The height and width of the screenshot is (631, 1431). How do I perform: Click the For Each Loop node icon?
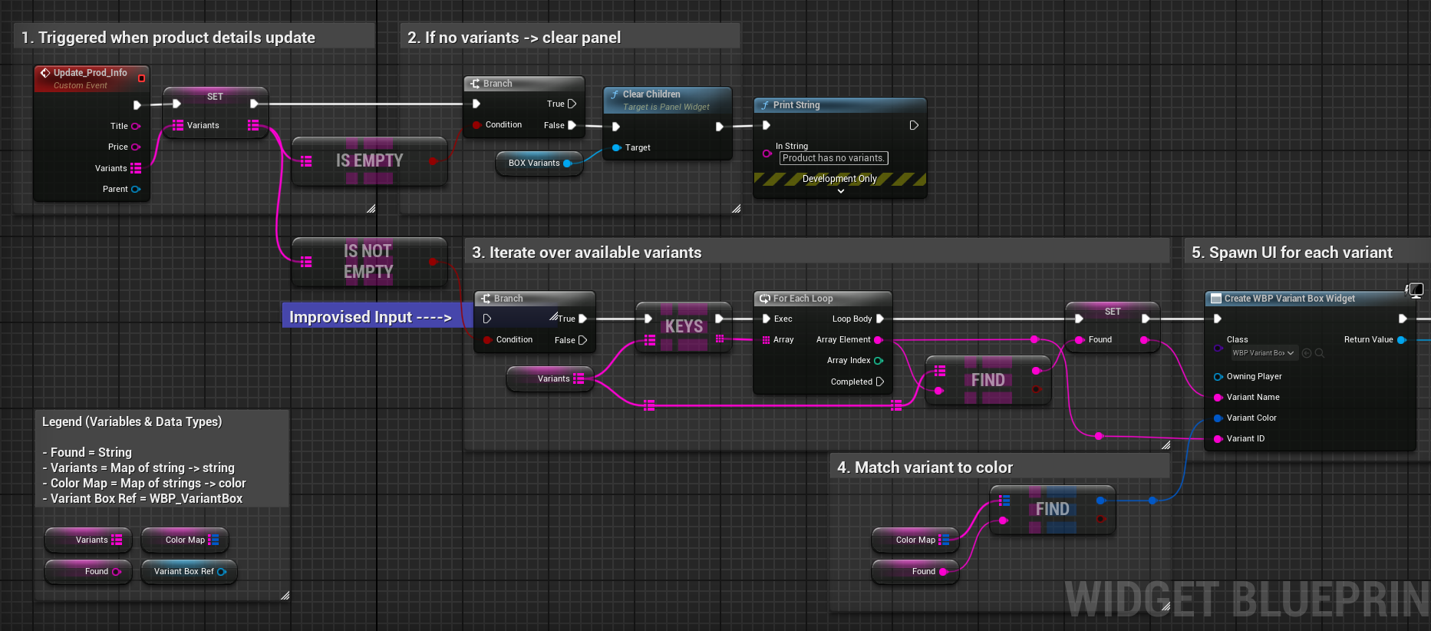(765, 299)
